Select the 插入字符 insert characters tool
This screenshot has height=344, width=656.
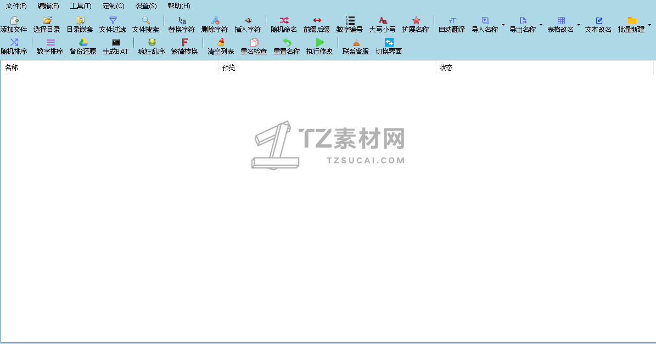[248, 25]
